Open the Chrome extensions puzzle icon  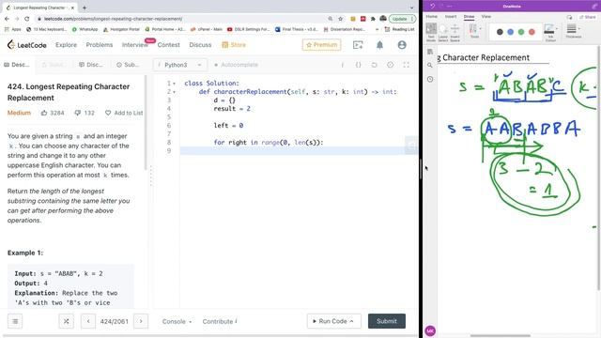373,19
